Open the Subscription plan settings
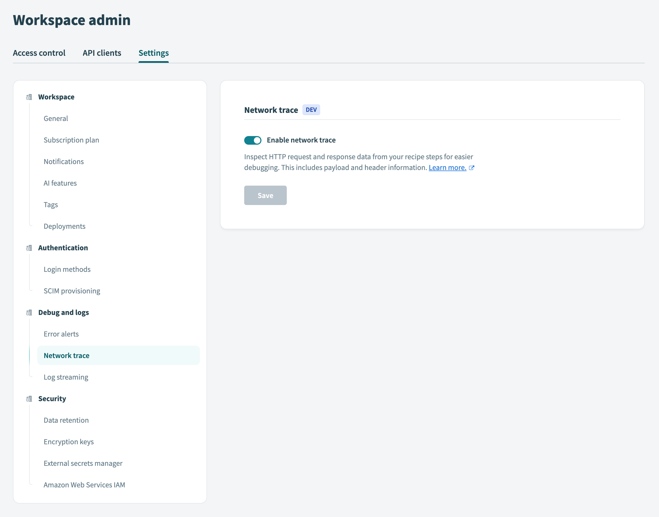Screen dimensions: 659x517 coord(71,140)
